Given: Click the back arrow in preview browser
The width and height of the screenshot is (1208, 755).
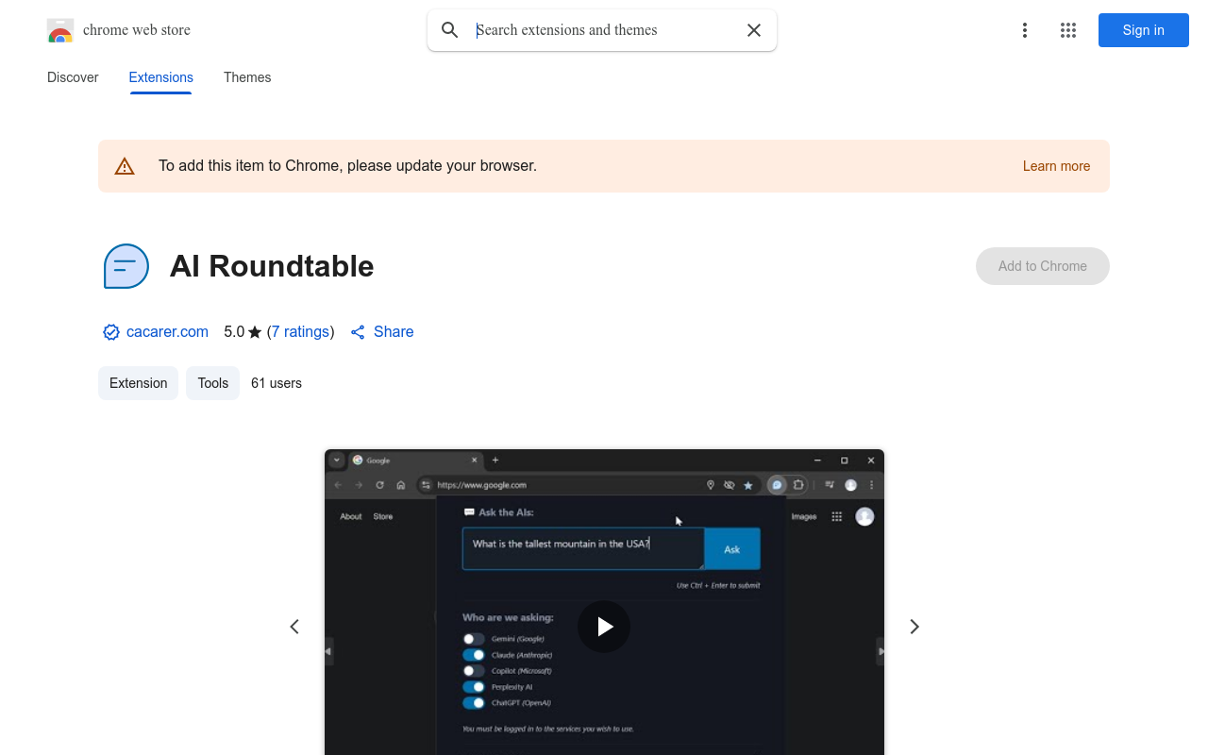Looking at the screenshot, I should click(x=338, y=485).
